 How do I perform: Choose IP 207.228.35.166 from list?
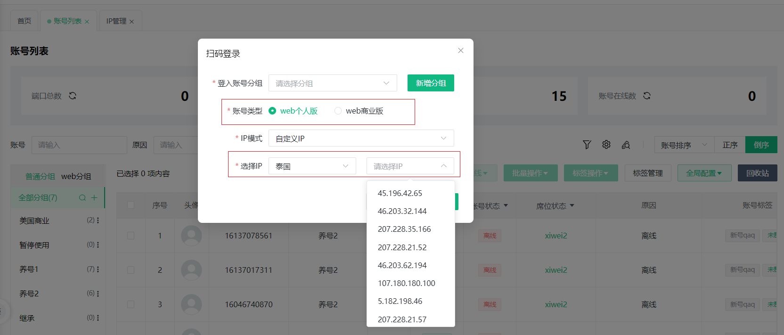[x=410, y=229]
